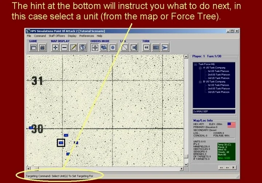The height and width of the screenshot is (183, 262).
Task: Click the >> next button in info panel
Action: (227, 168)
